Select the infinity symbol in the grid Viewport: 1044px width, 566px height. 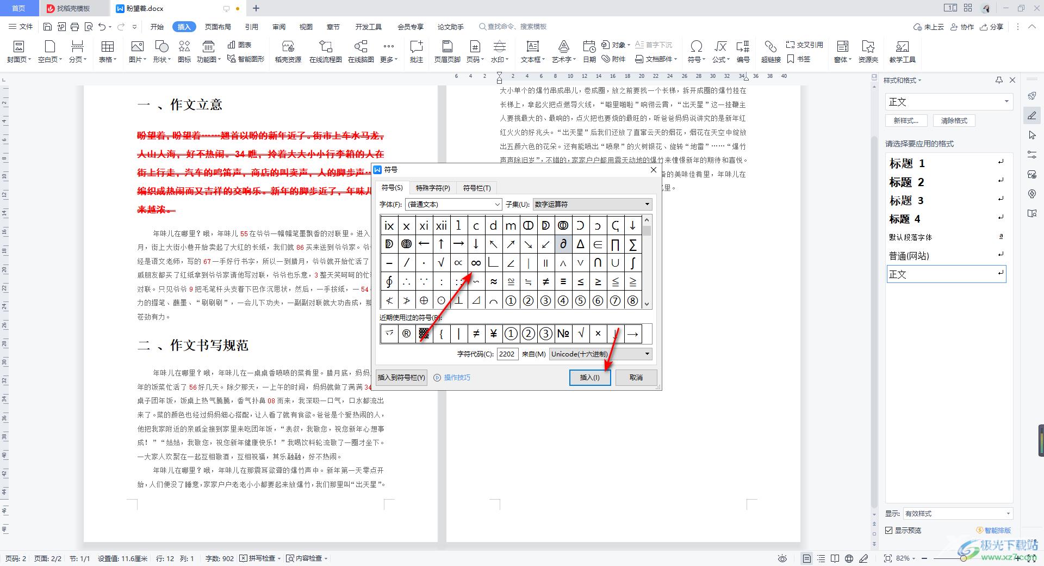tap(476, 263)
